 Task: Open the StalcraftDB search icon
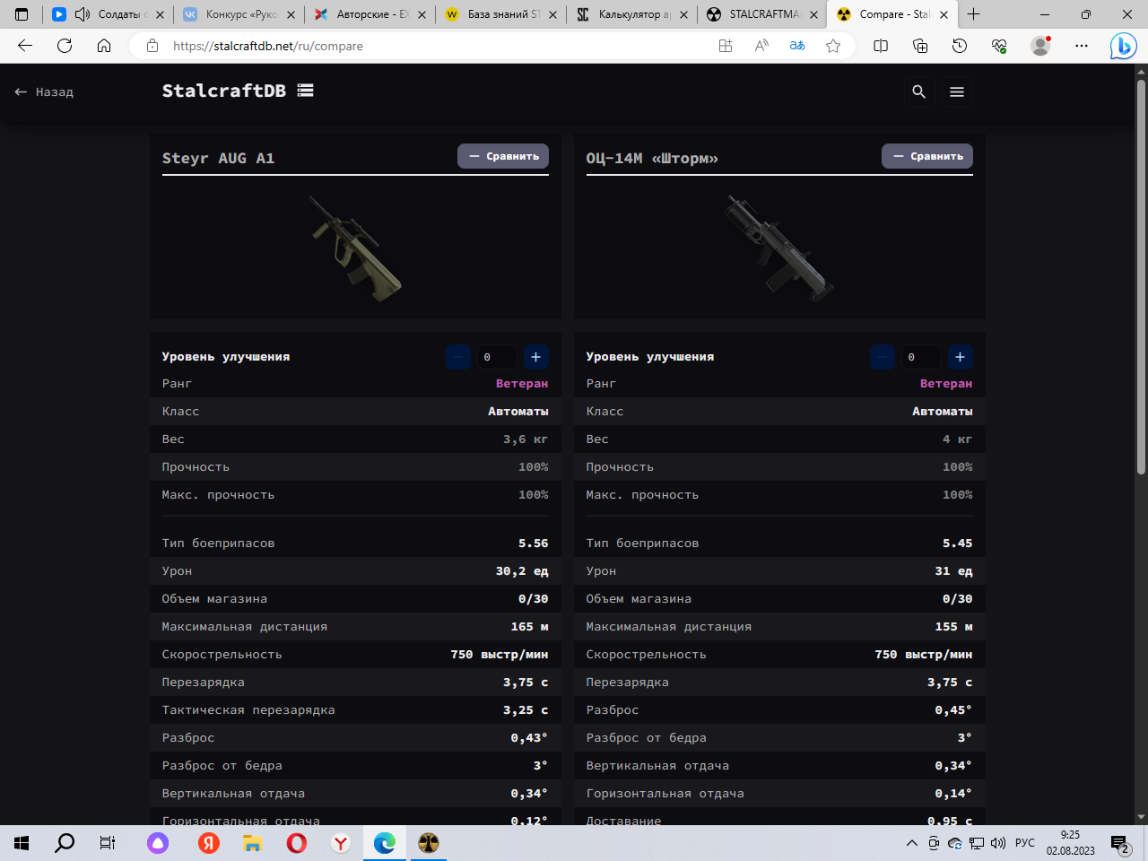click(918, 91)
